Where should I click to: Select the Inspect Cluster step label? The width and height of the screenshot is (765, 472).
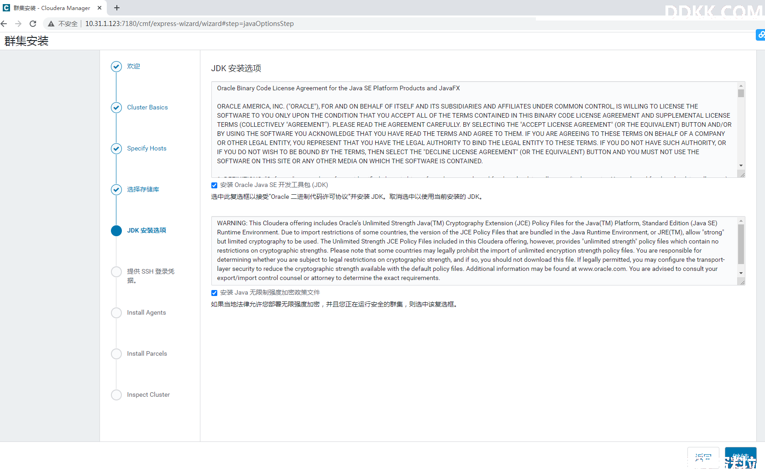[148, 395]
